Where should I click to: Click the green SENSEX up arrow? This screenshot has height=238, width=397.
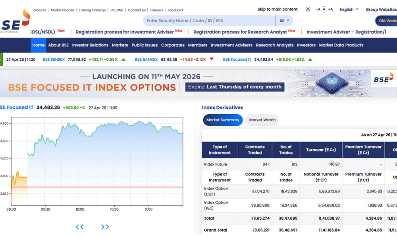(x=123, y=59)
